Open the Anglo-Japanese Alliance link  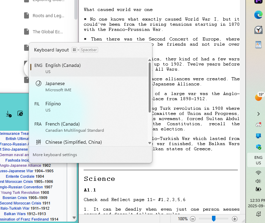(x=20, y=165)
